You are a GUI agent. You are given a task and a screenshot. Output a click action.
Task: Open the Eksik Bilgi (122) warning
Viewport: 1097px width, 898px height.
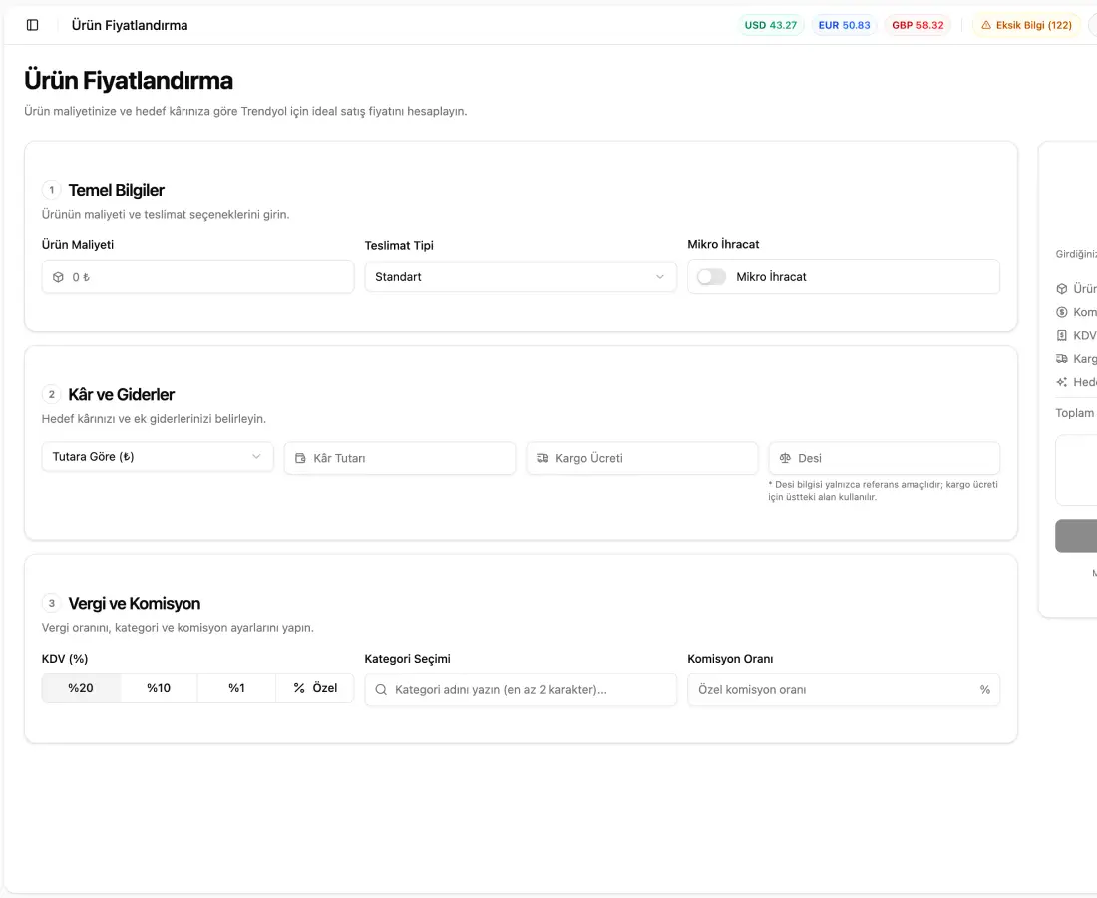1026,25
